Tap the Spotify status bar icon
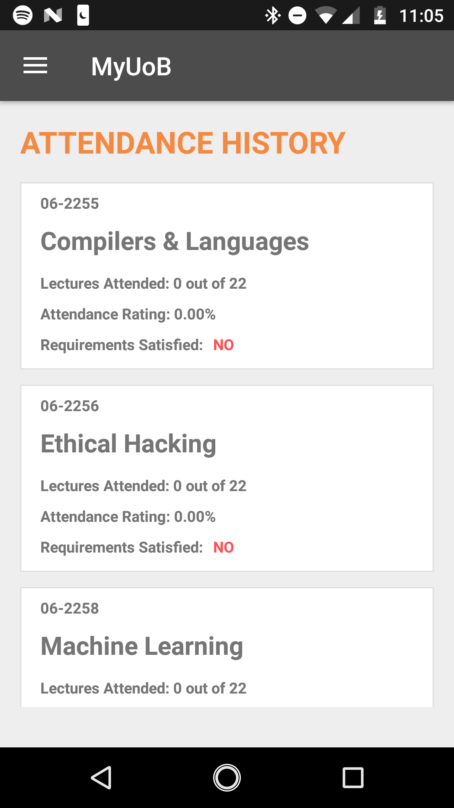 23,16
